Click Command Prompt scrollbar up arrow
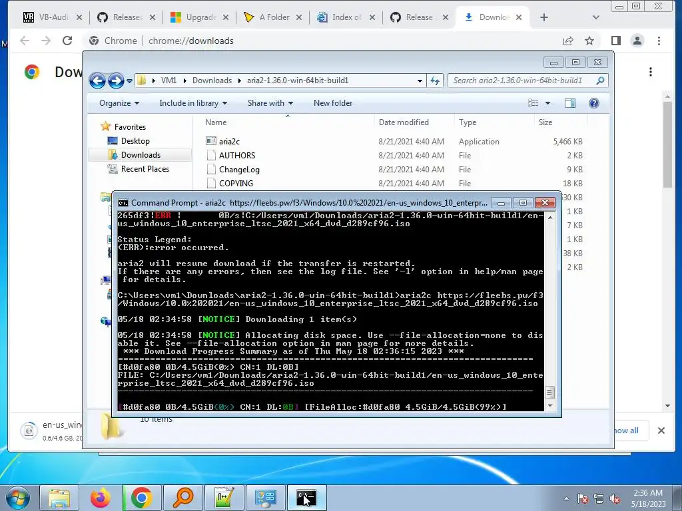Image resolution: width=682 pixels, height=511 pixels. pyautogui.click(x=549, y=217)
